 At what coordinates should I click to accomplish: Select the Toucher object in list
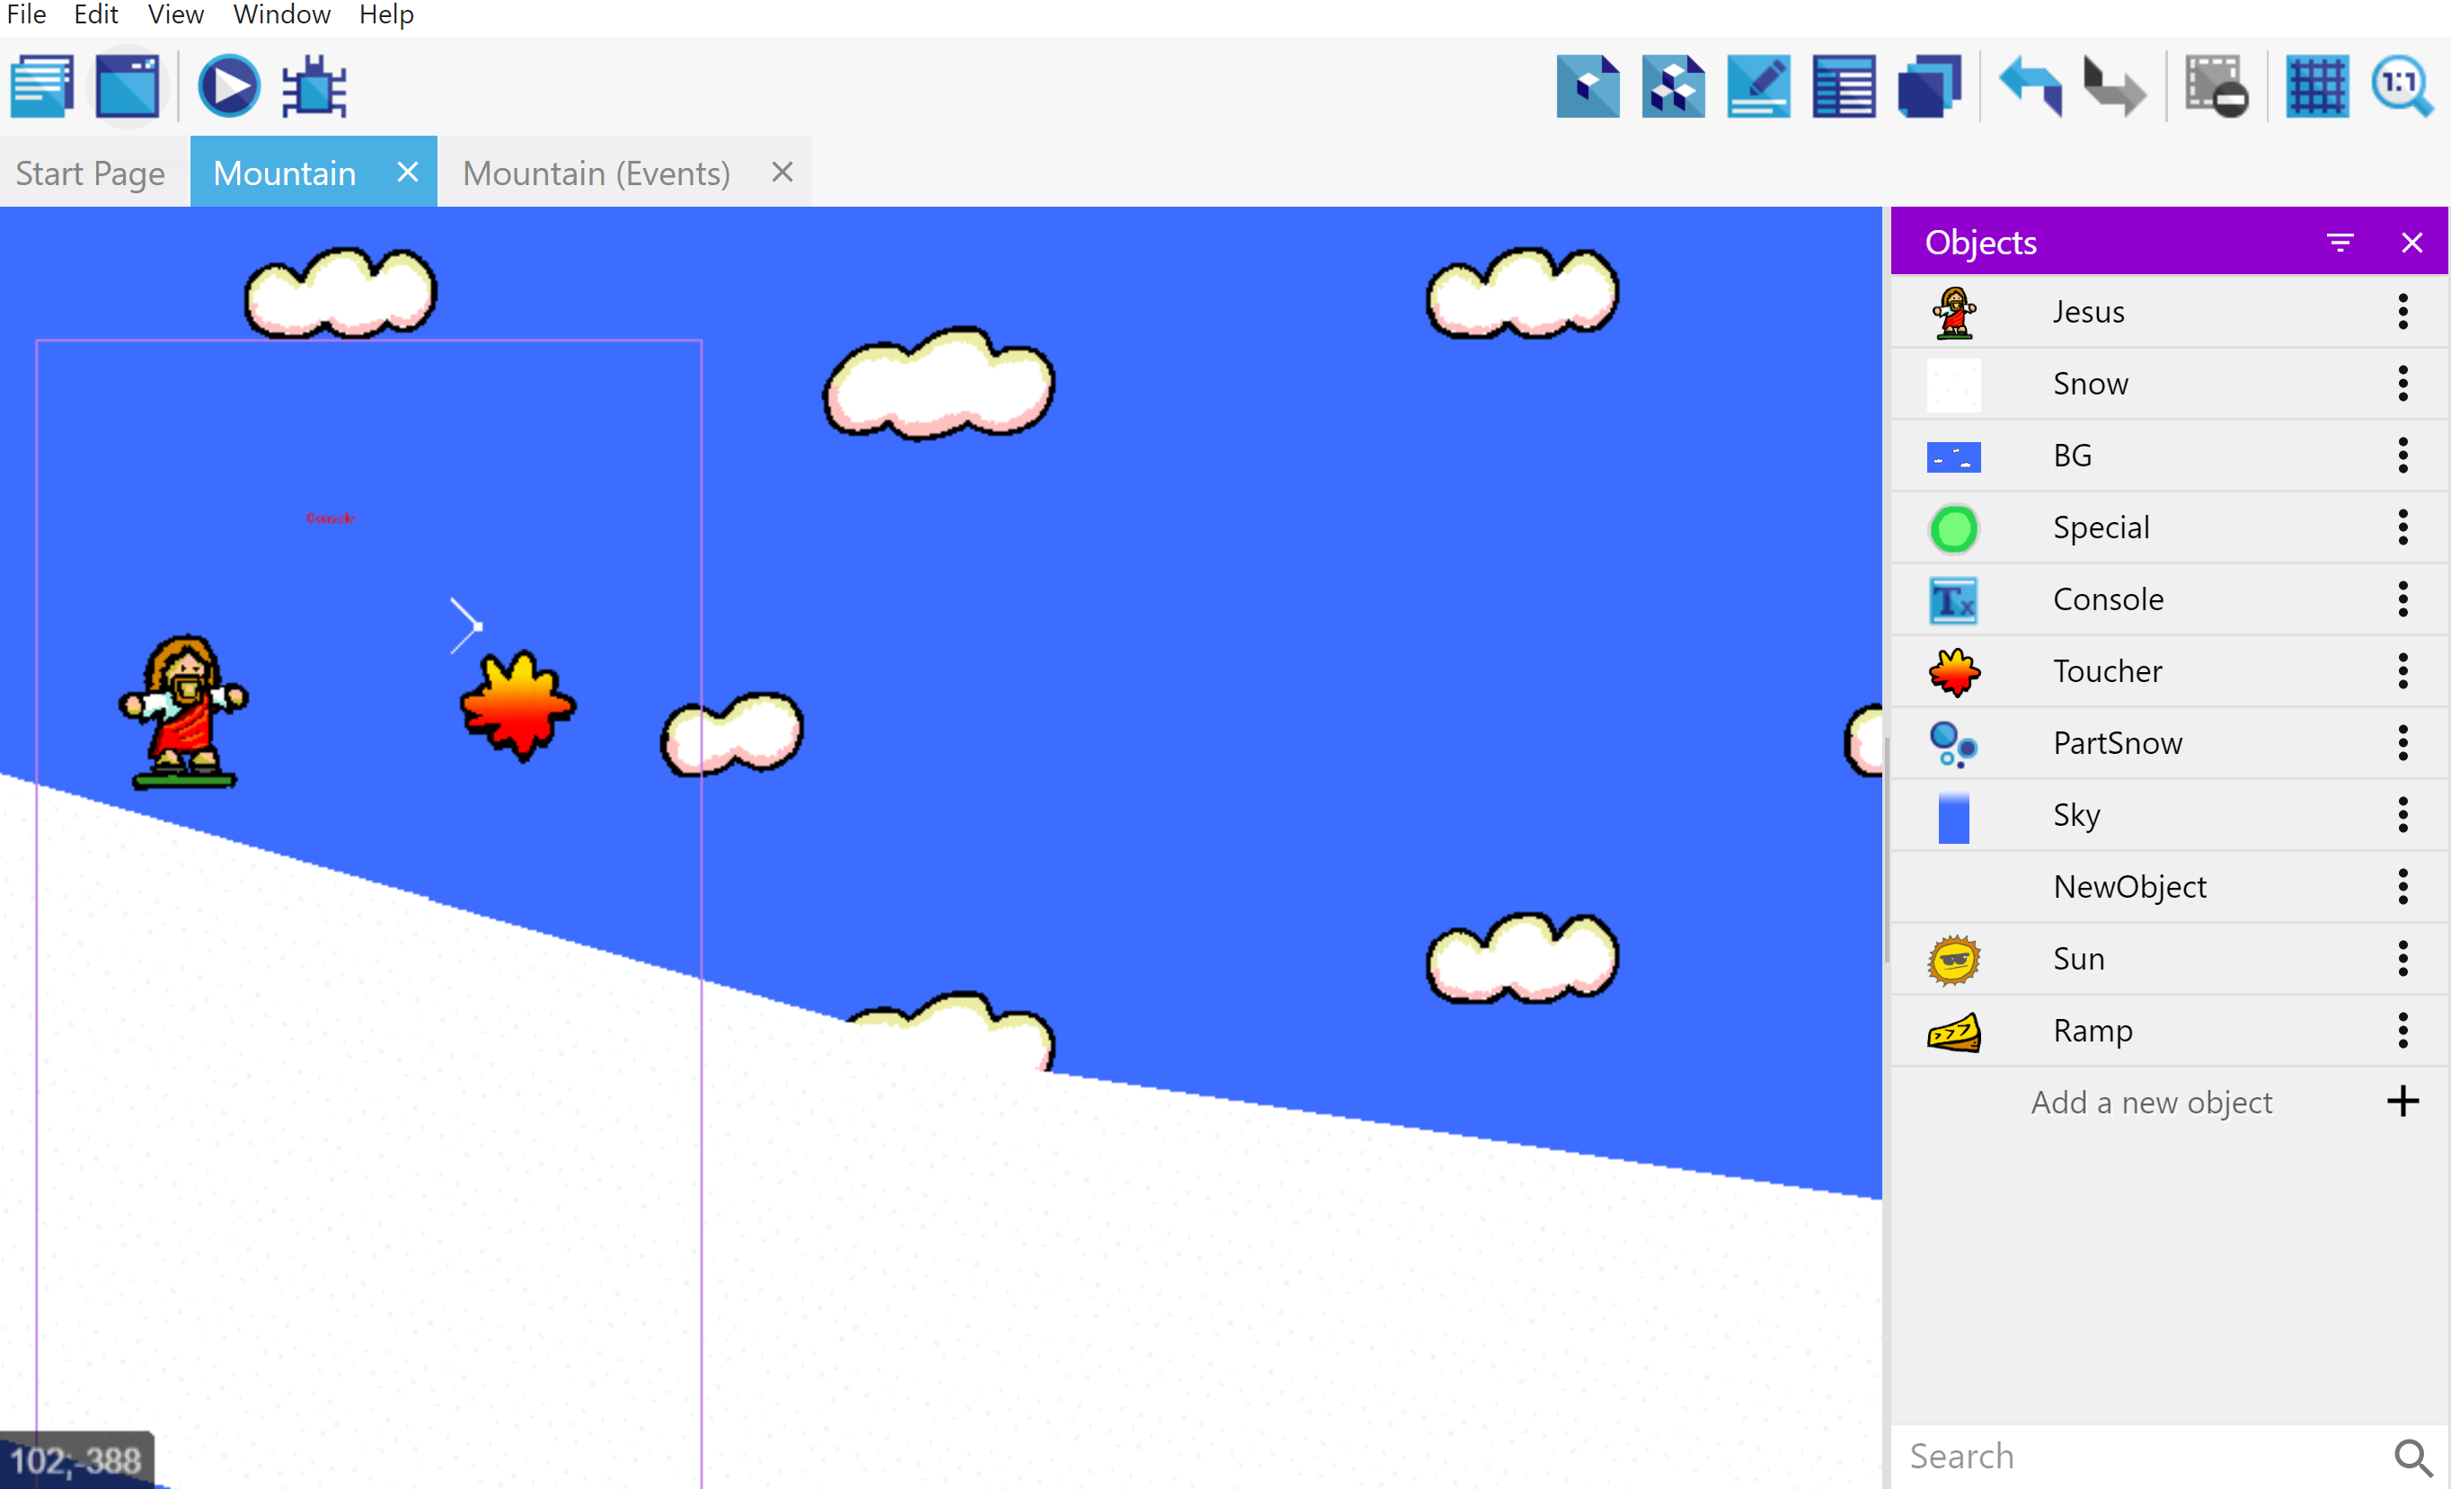click(x=2169, y=671)
